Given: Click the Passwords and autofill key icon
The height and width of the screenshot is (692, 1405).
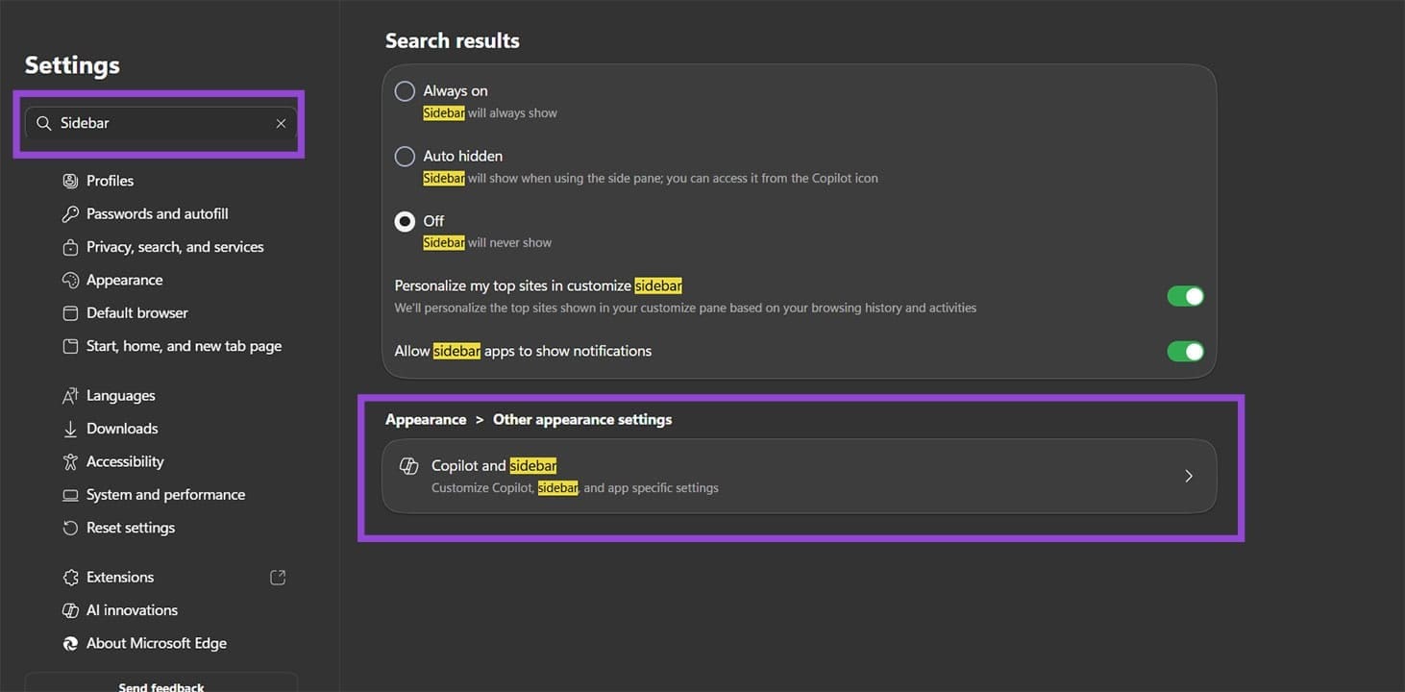Looking at the screenshot, I should tap(70, 213).
